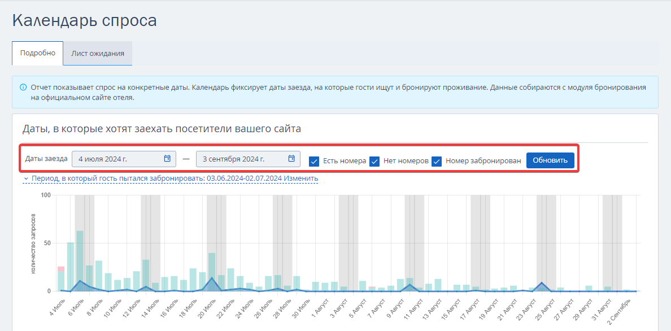Open calendar icon in end date field
Viewport: 671px width, 331px height.
click(291, 158)
